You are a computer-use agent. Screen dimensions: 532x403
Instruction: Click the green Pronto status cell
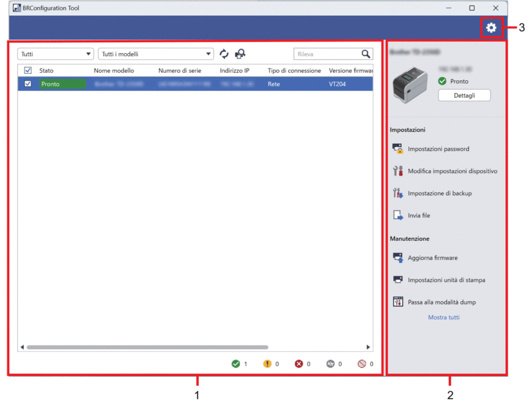62,84
